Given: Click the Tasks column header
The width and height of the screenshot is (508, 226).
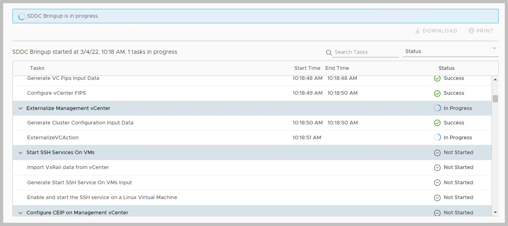Looking at the screenshot, I should click(x=37, y=68).
